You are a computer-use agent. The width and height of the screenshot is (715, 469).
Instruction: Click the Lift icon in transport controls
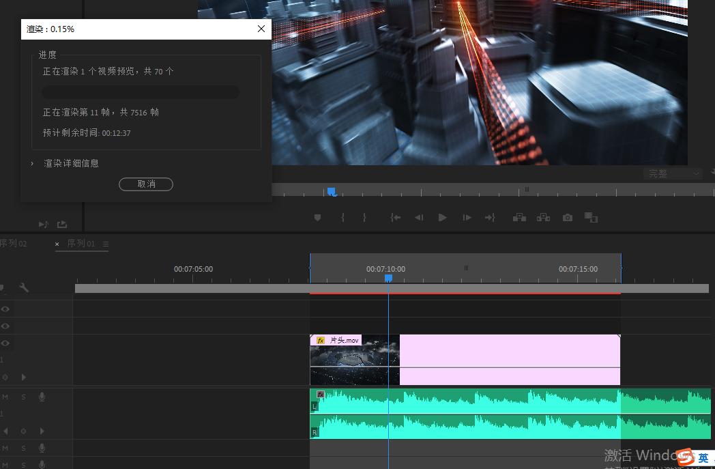(x=519, y=218)
